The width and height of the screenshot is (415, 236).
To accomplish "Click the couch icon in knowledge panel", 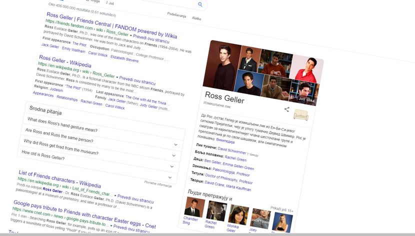I will [x=301, y=115].
